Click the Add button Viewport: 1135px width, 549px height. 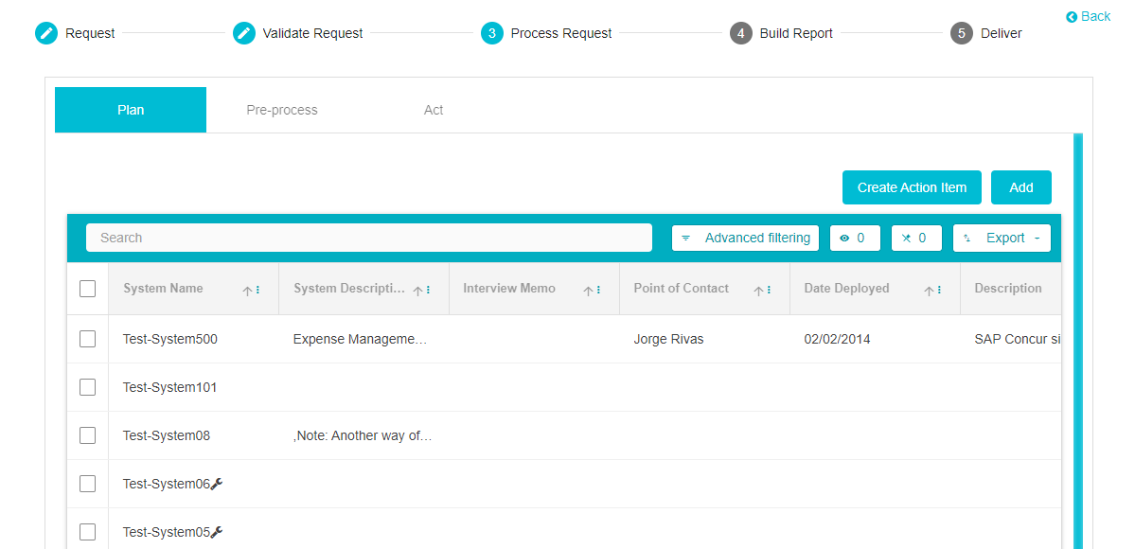click(x=1021, y=187)
